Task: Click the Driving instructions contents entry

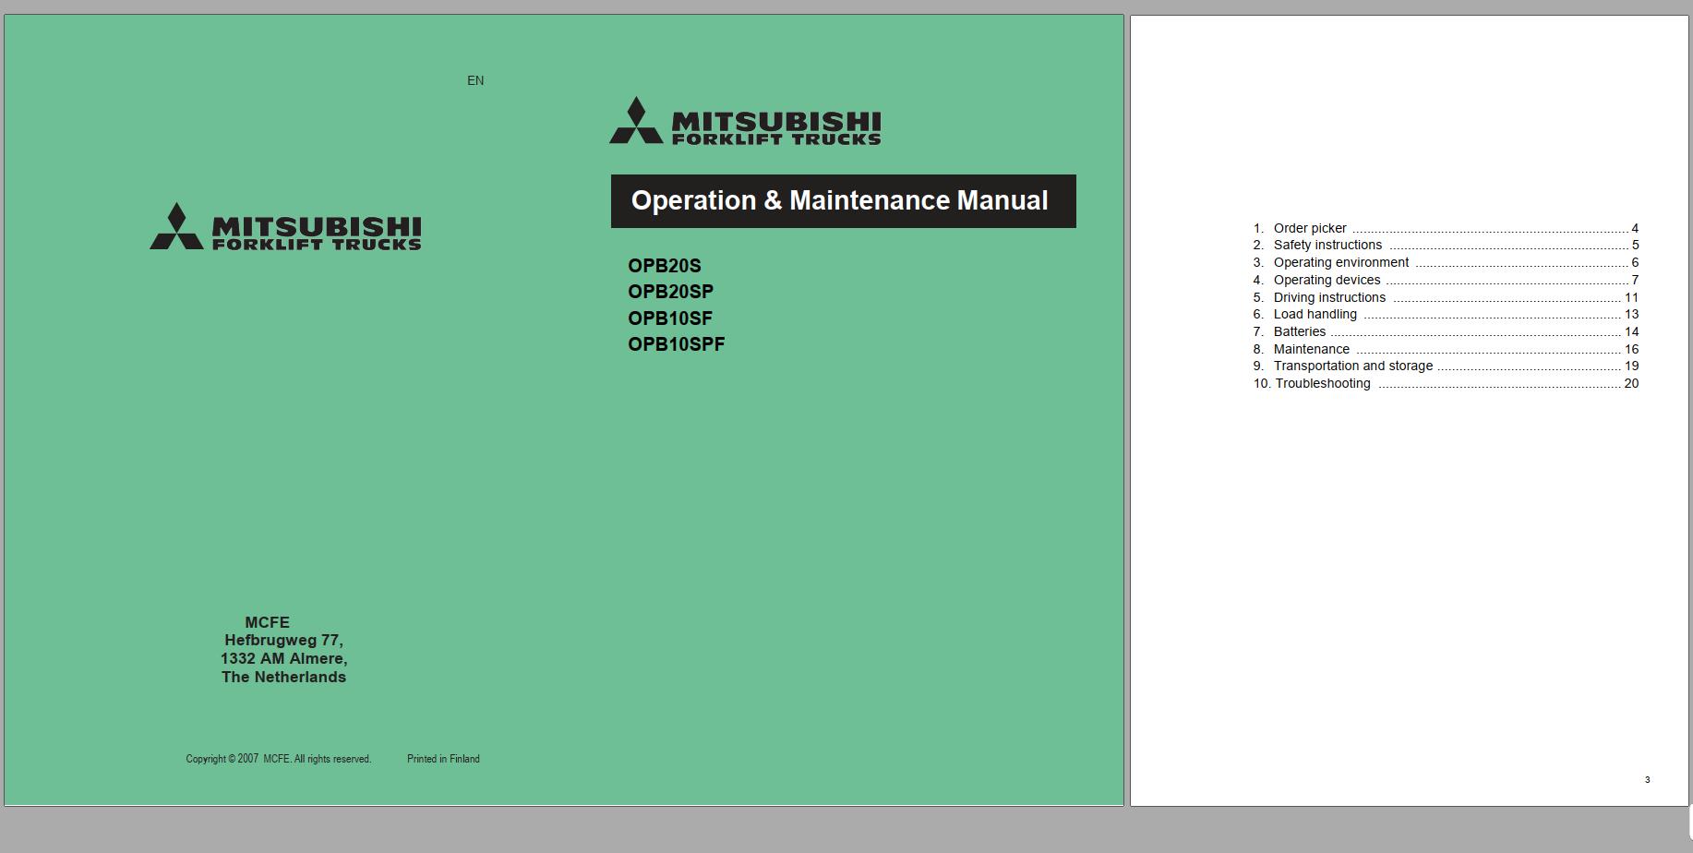Action: pyautogui.click(x=1446, y=297)
